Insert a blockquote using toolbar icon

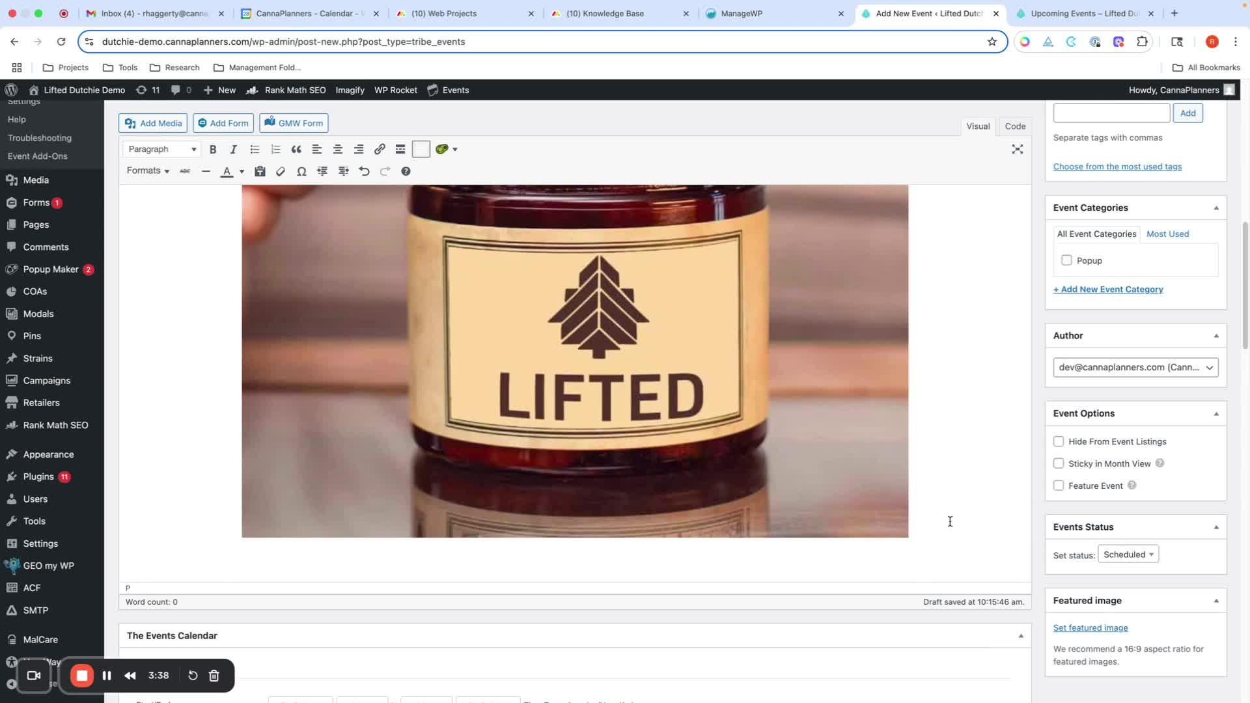click(296, 149)
